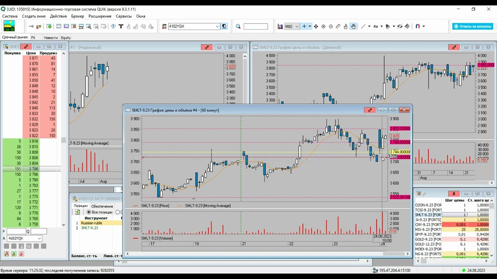Click the zoom out circle-minus icon
The width and height of the screenshot is (497, 279).
point(331,26)
